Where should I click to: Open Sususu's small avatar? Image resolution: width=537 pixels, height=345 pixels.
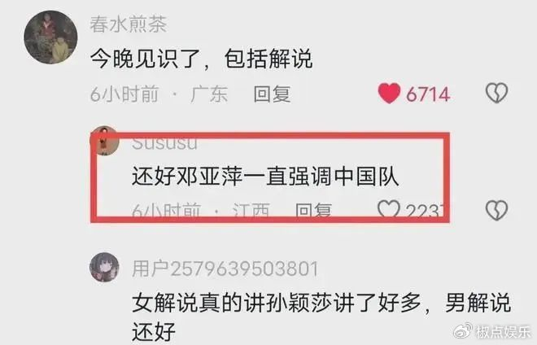click(x=104, y=141)
